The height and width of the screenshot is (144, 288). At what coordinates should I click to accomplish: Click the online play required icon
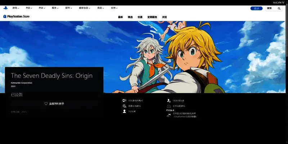[x=124, y=106]
